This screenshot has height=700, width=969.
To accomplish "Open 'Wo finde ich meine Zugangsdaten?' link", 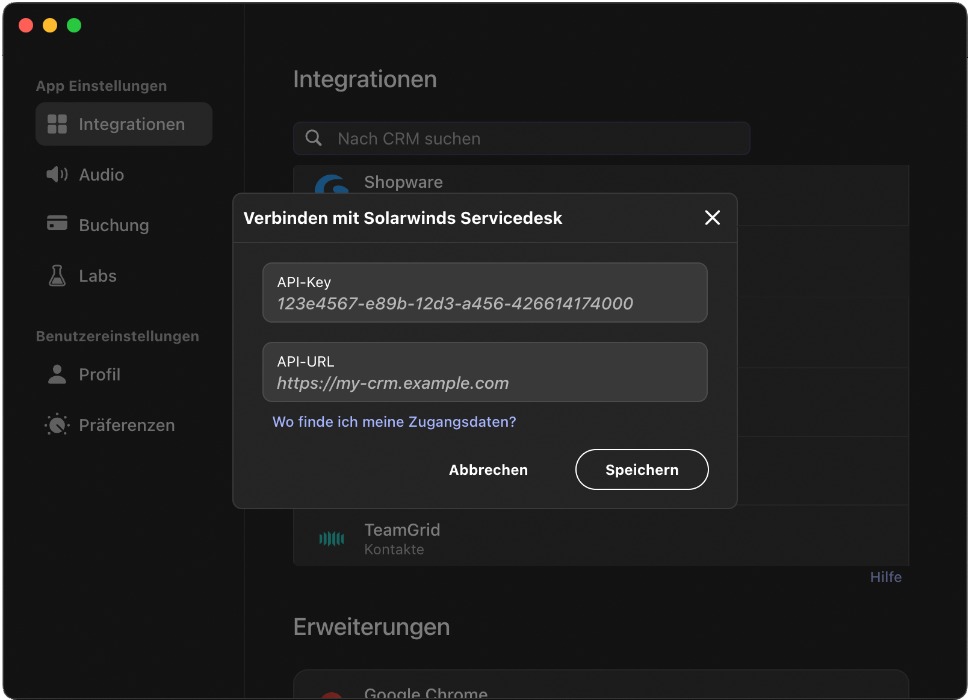I will [x=394, y=422].
